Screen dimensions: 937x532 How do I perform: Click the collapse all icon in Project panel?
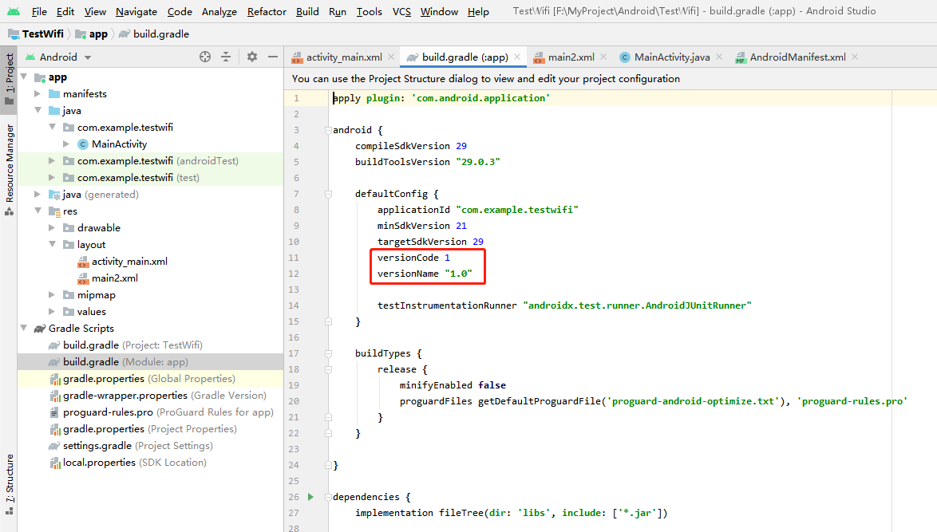pyautogui.click(x=226, y=57)
